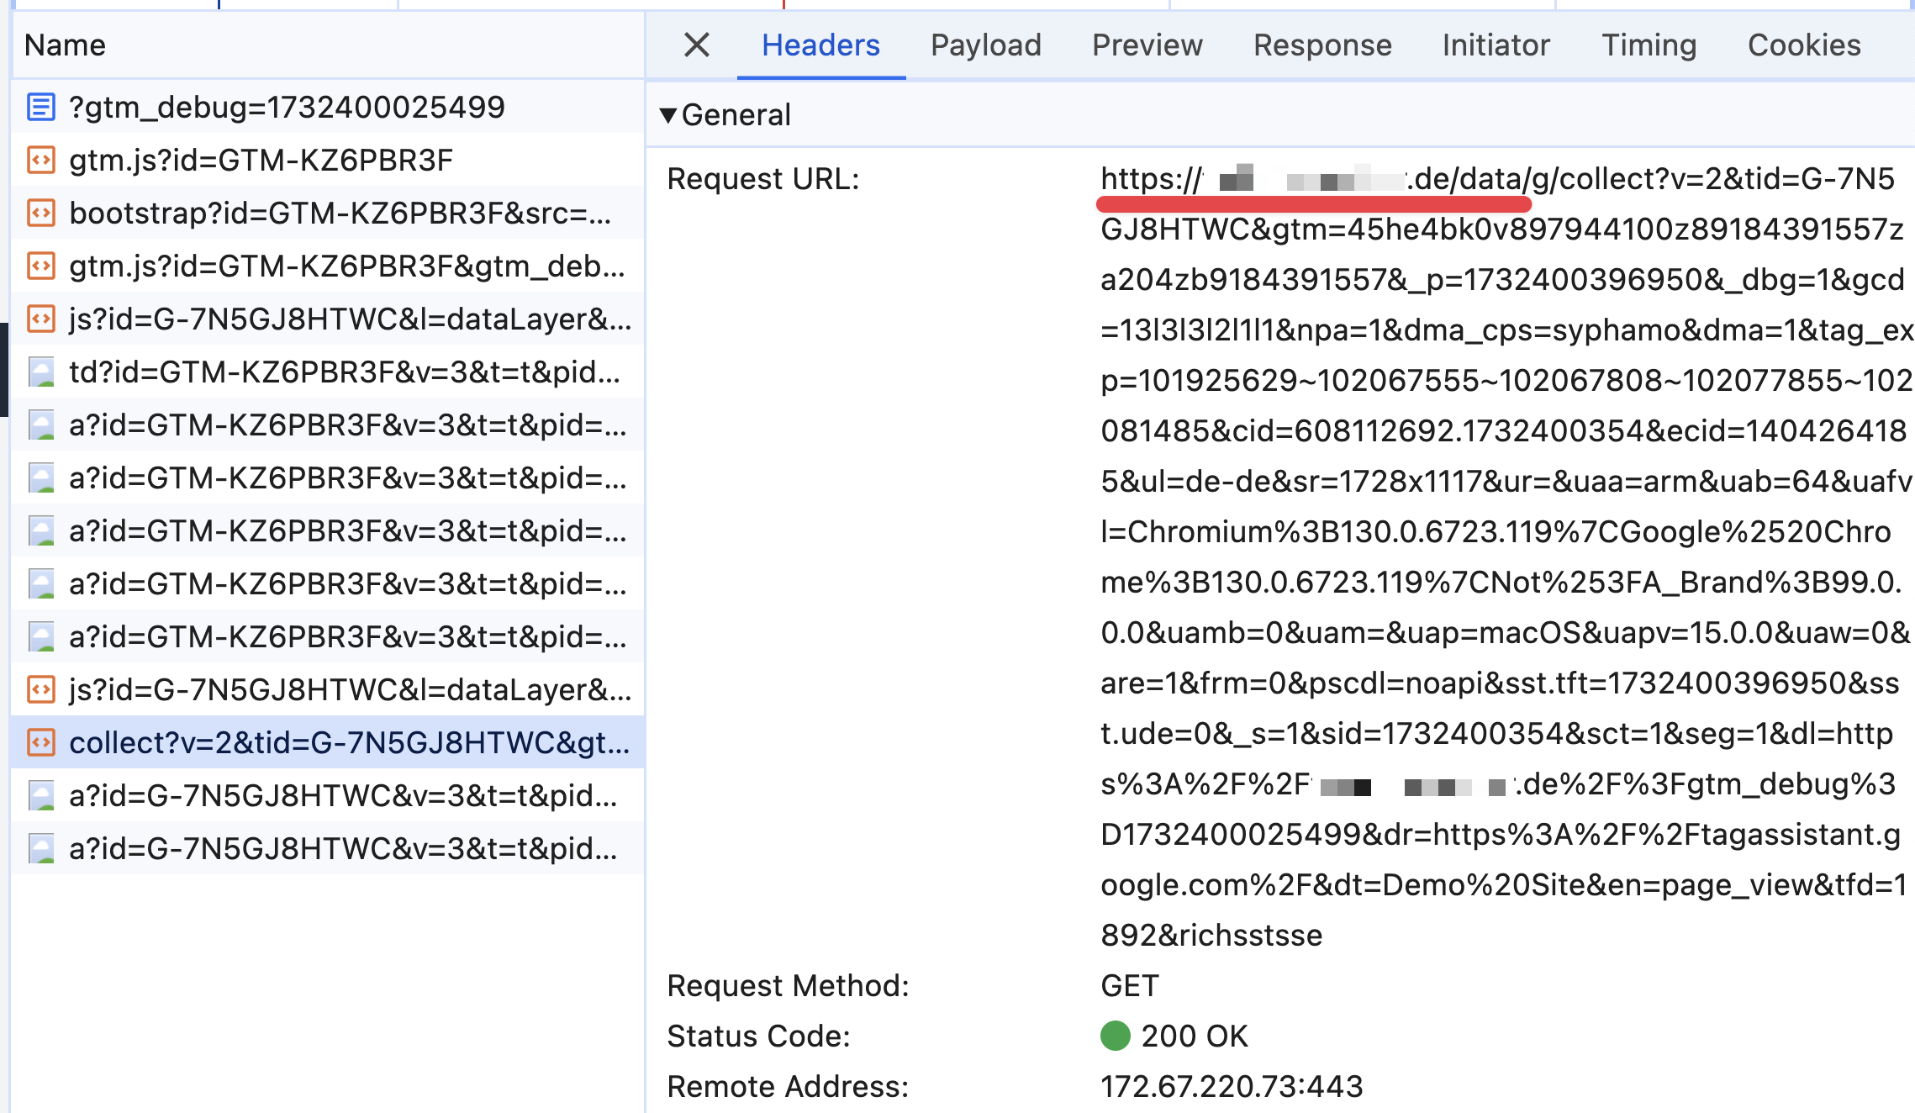This screenshot has width=1915, height=1113.
Task: Click script icon for gtm.js gtm_deb... request
Action: [x=41, y=266]
